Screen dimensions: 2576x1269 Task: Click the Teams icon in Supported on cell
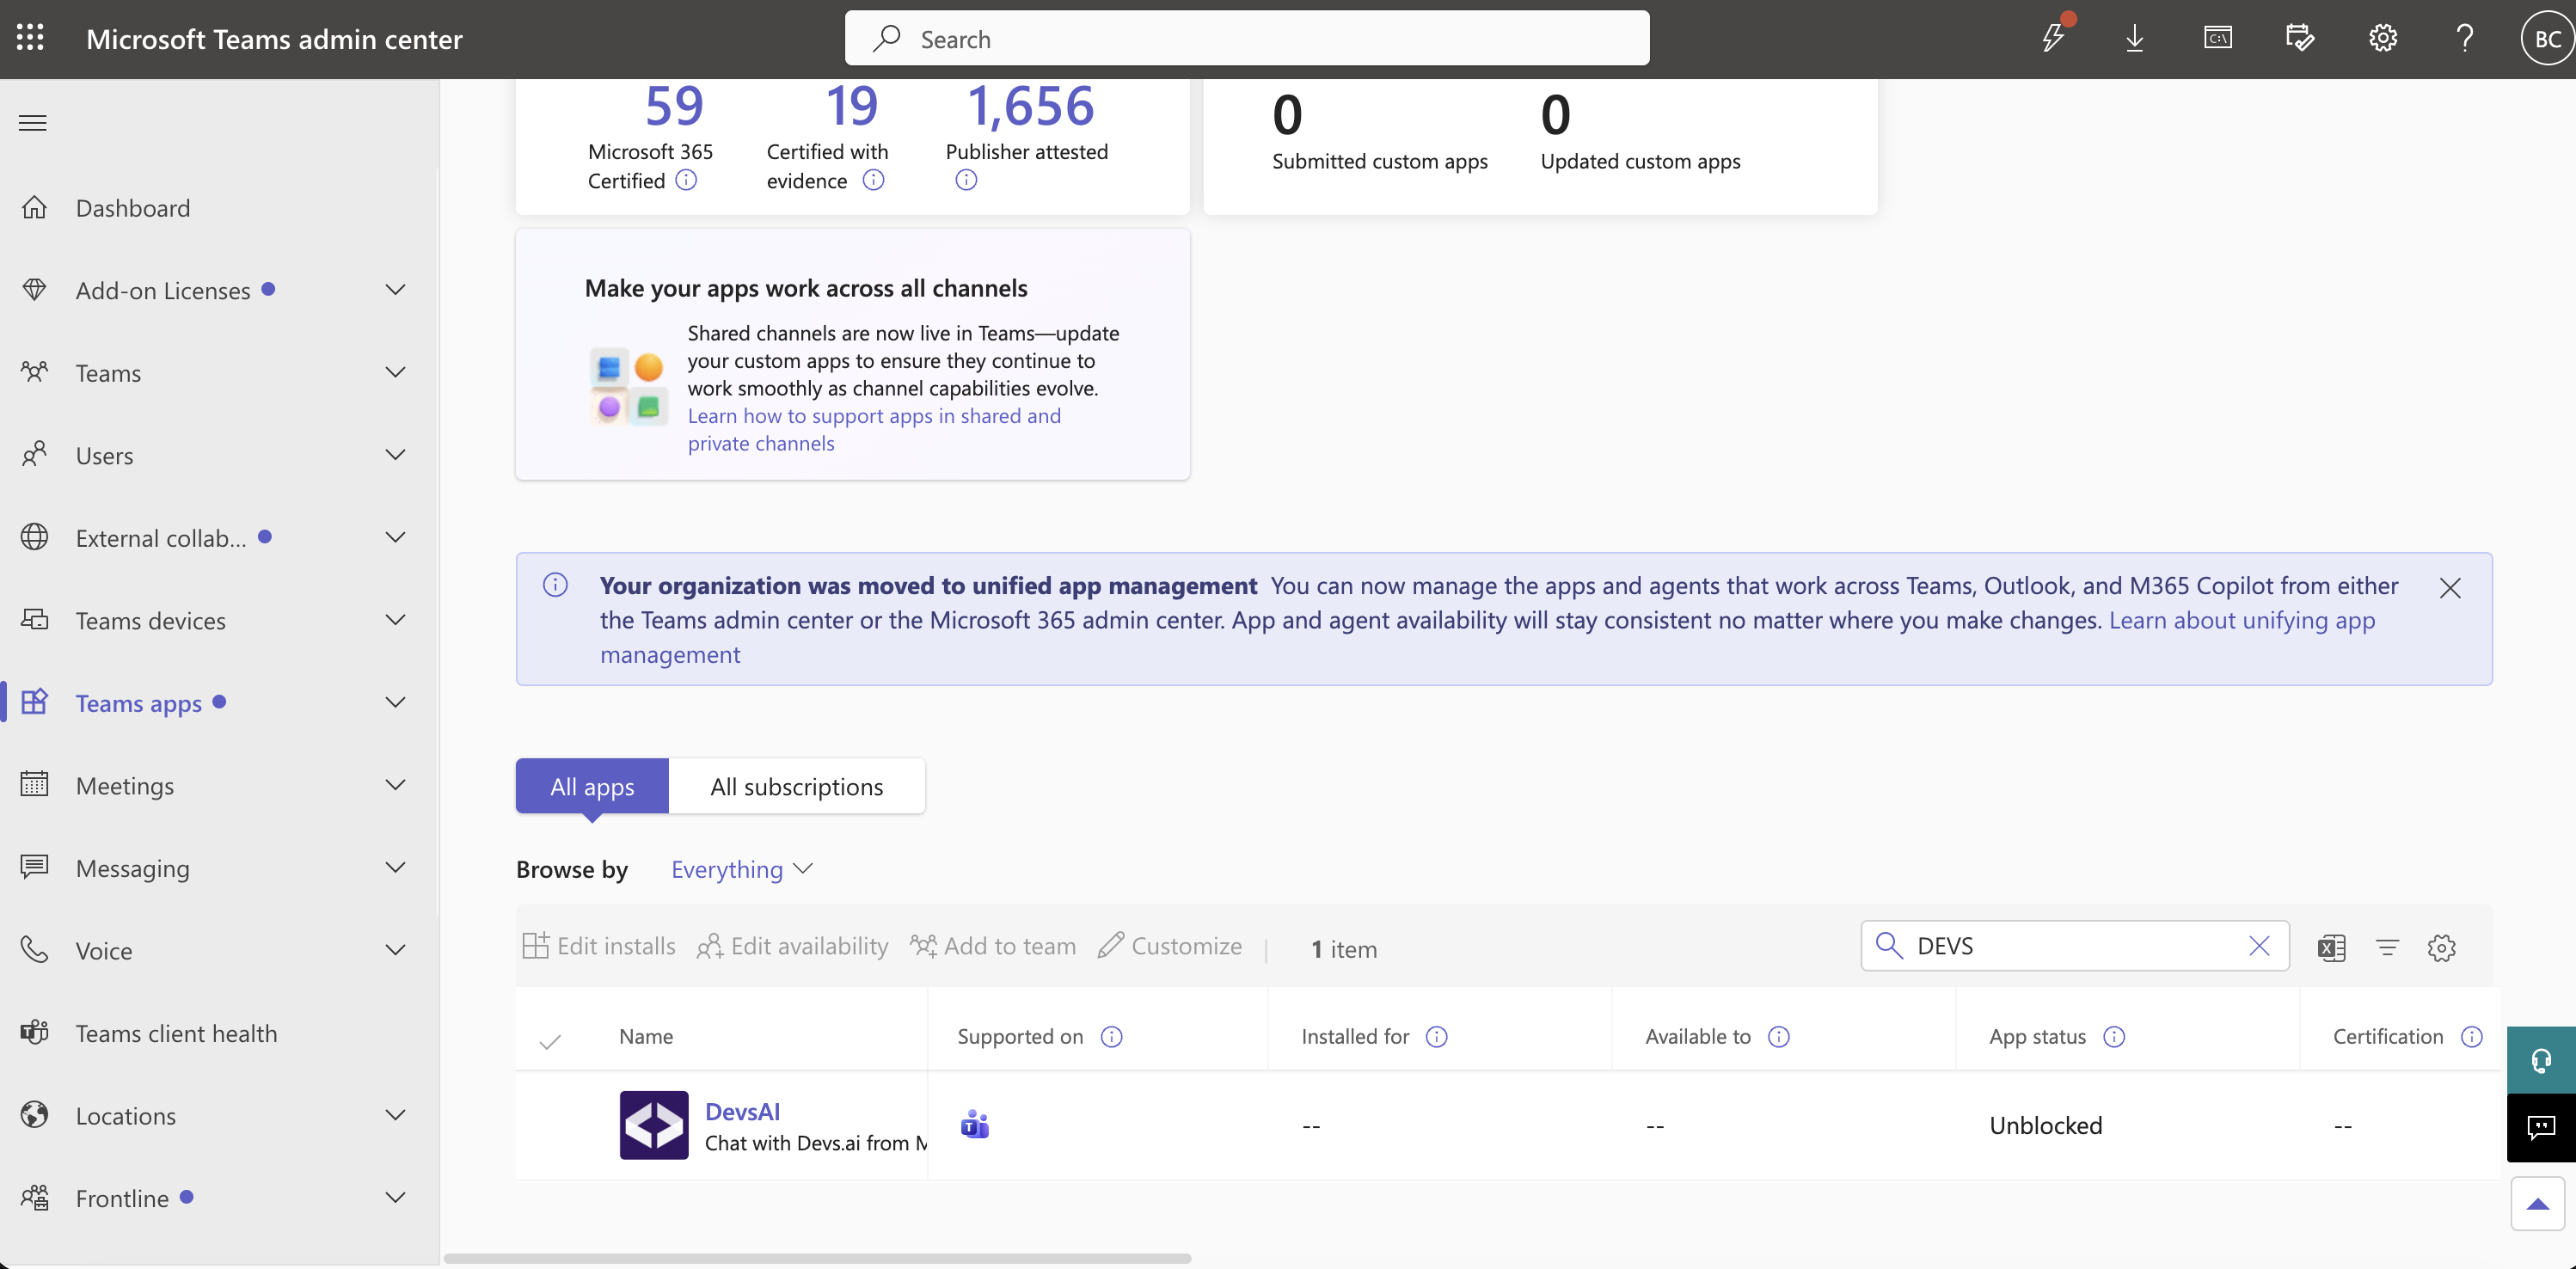point(974,1125)
